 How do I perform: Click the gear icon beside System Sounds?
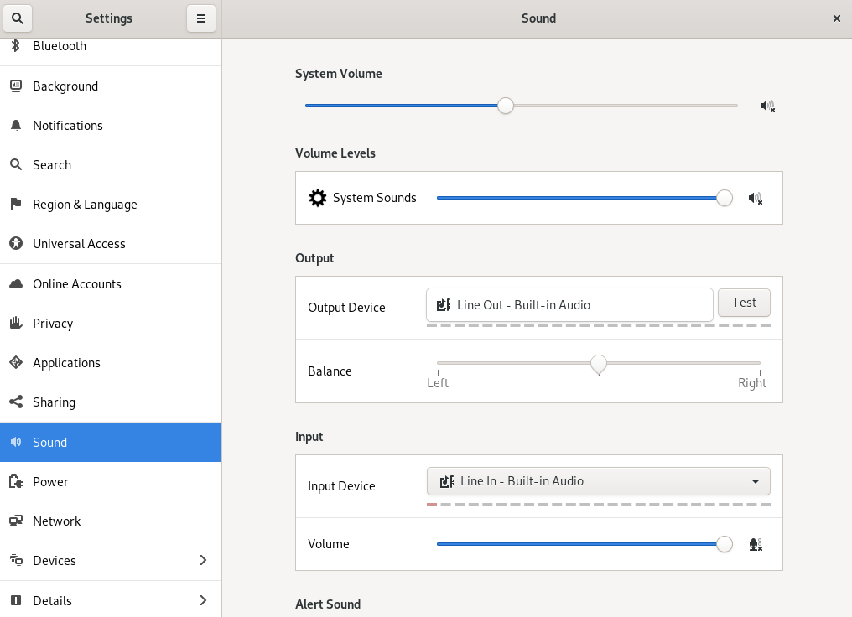click(x=318, y=198)
